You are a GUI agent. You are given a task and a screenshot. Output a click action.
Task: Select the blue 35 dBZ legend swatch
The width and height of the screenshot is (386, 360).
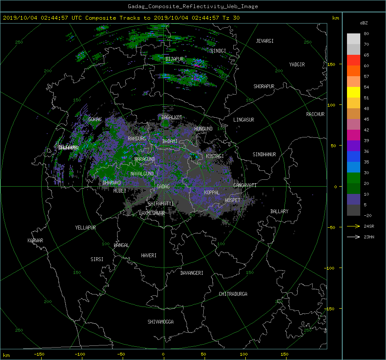[x=353, y=157]
